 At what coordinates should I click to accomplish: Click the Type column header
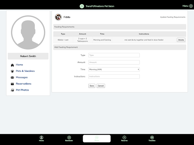(63, 34)
